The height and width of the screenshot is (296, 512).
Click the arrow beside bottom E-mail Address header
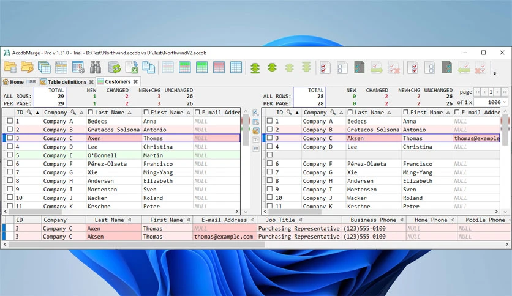(x=252, y=220)
